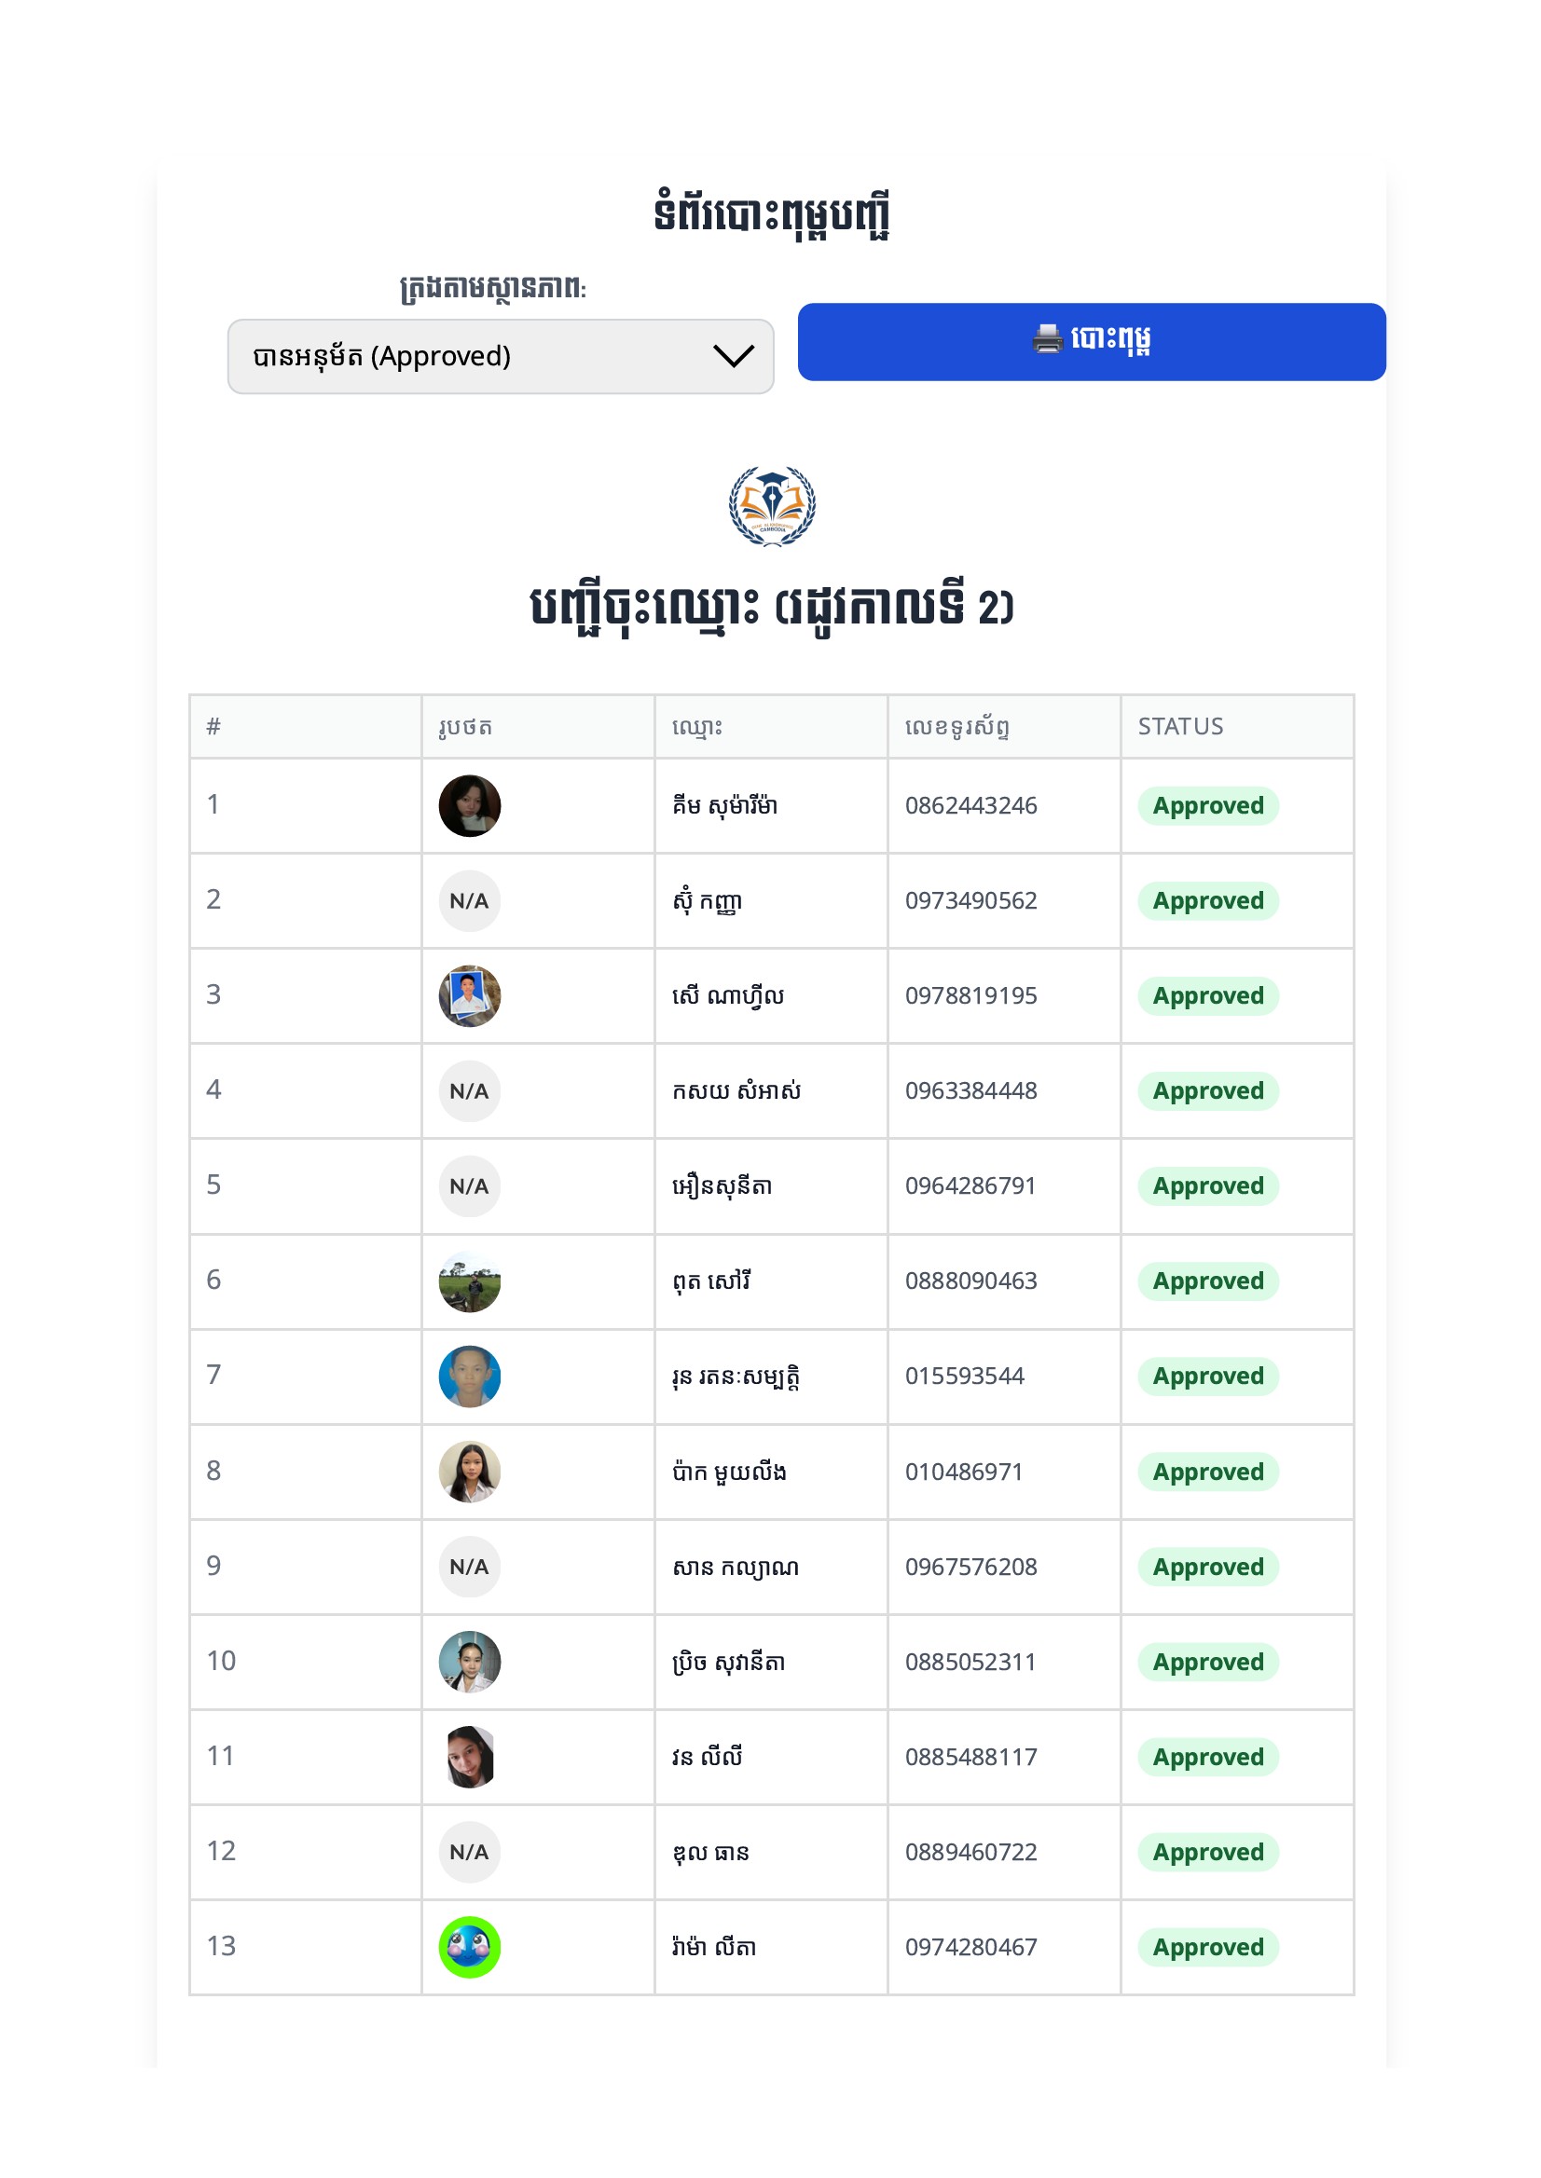The height and width of the screenshot is (2178, 1541).
Task: Open the profile photo in row 8
Action: point(470,1472)
